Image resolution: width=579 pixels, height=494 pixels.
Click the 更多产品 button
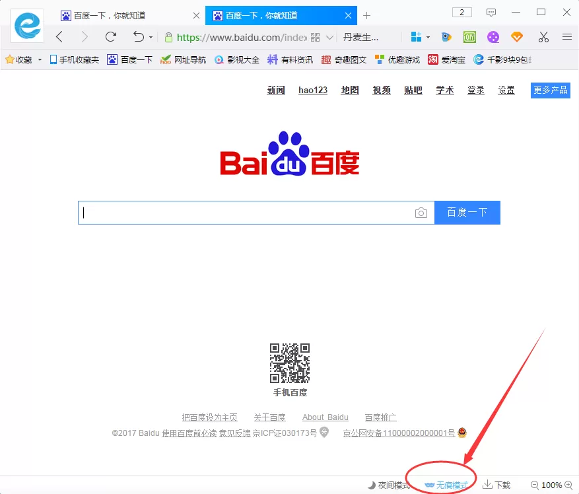pyautogui.click(x=550, y=90)
